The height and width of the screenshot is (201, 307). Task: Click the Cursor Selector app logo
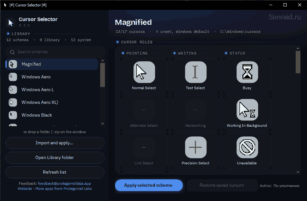click(11, 23)
